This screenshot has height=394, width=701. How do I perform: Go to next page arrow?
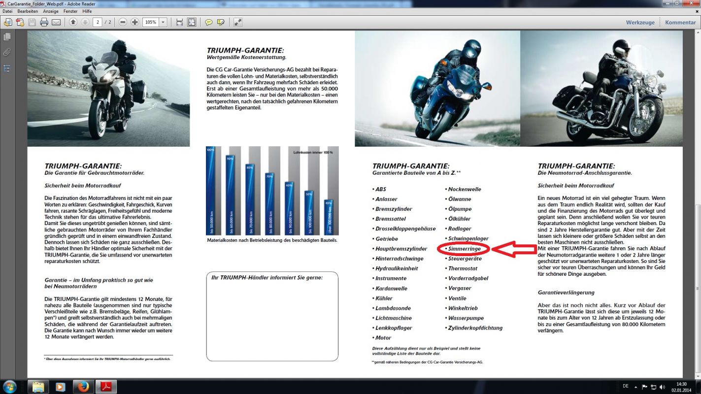85,22
